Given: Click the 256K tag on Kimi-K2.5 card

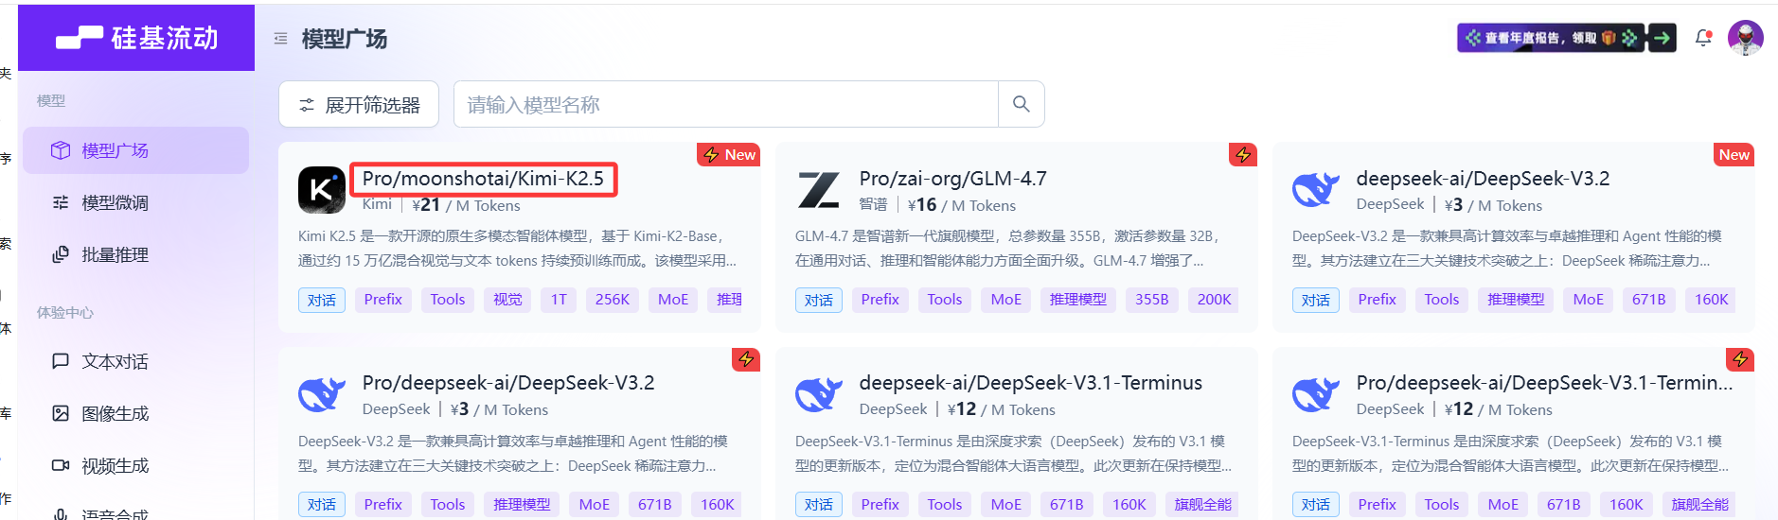Looking at the screenshot, I should pyautogui.click(x=612, y=300).
